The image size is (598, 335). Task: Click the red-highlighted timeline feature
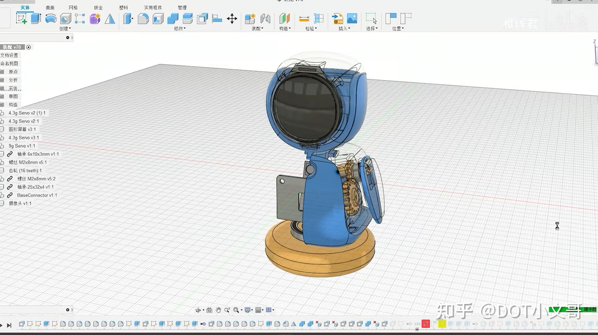(x=426, y=324)
